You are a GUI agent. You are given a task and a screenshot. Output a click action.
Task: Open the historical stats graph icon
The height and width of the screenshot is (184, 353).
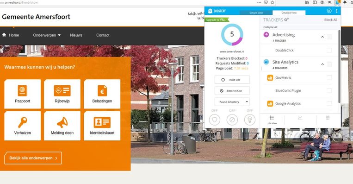coord(300,118)
